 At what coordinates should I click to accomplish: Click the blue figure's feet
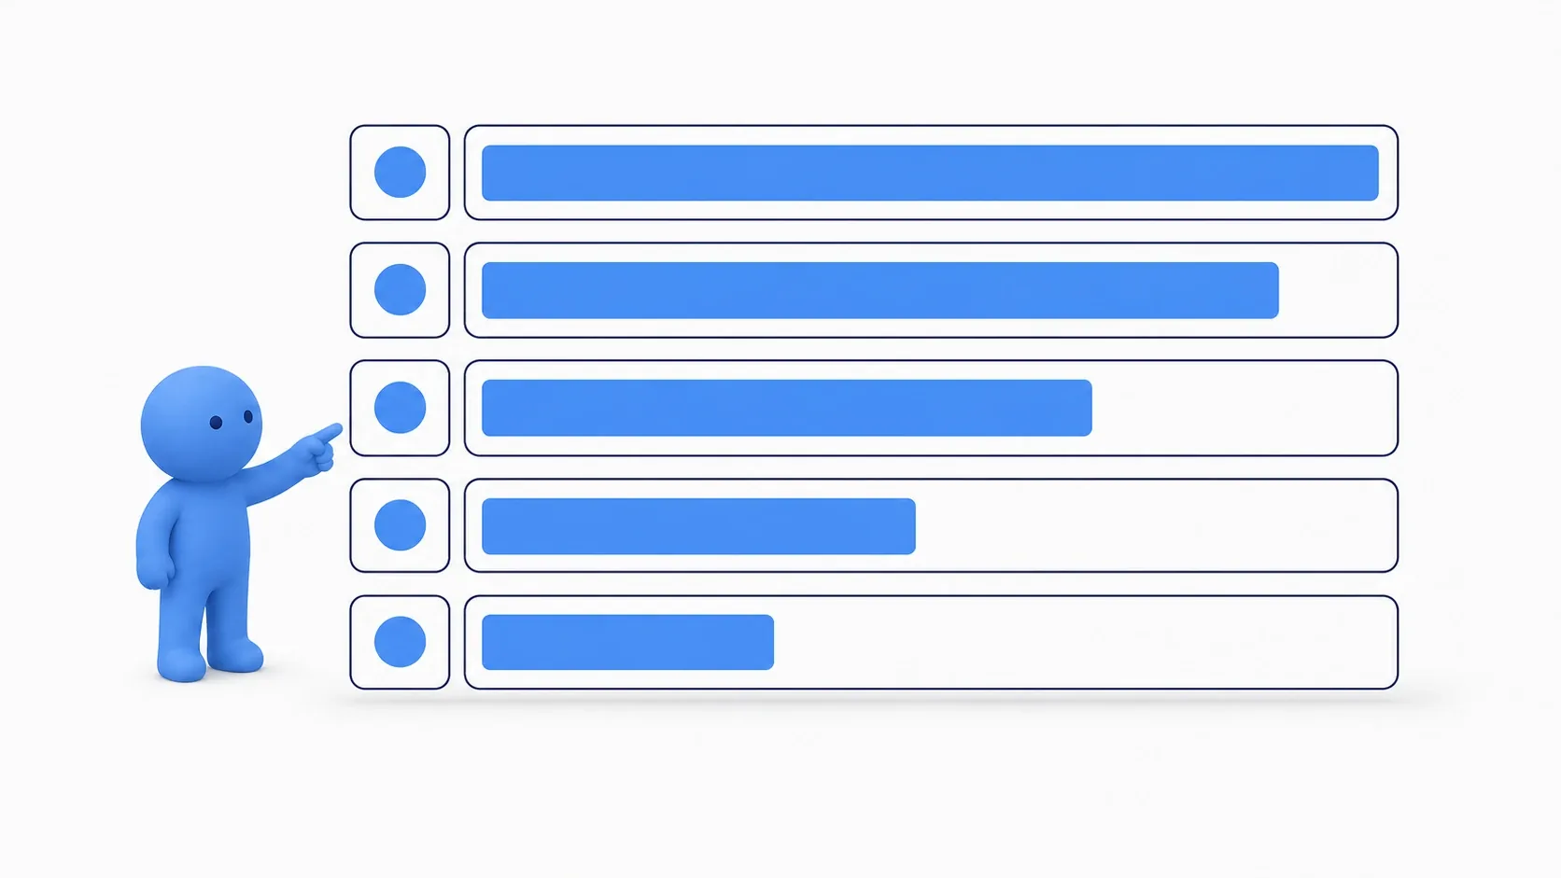(x=209, y=661)
